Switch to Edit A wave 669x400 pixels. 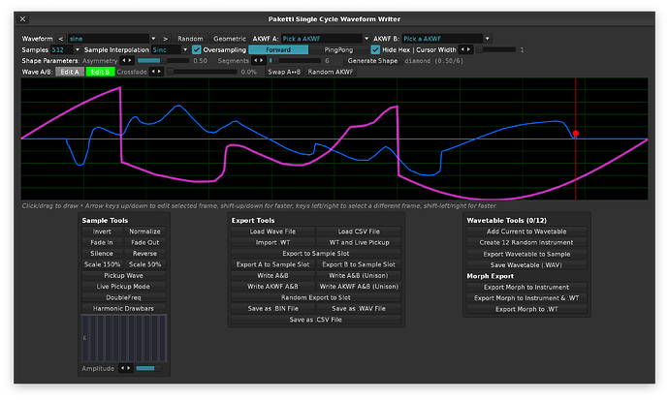coord(68,72)
